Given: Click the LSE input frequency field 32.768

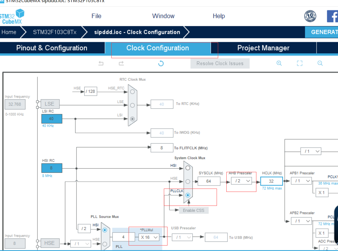Looking at the screenshot, I should [15, 104].
